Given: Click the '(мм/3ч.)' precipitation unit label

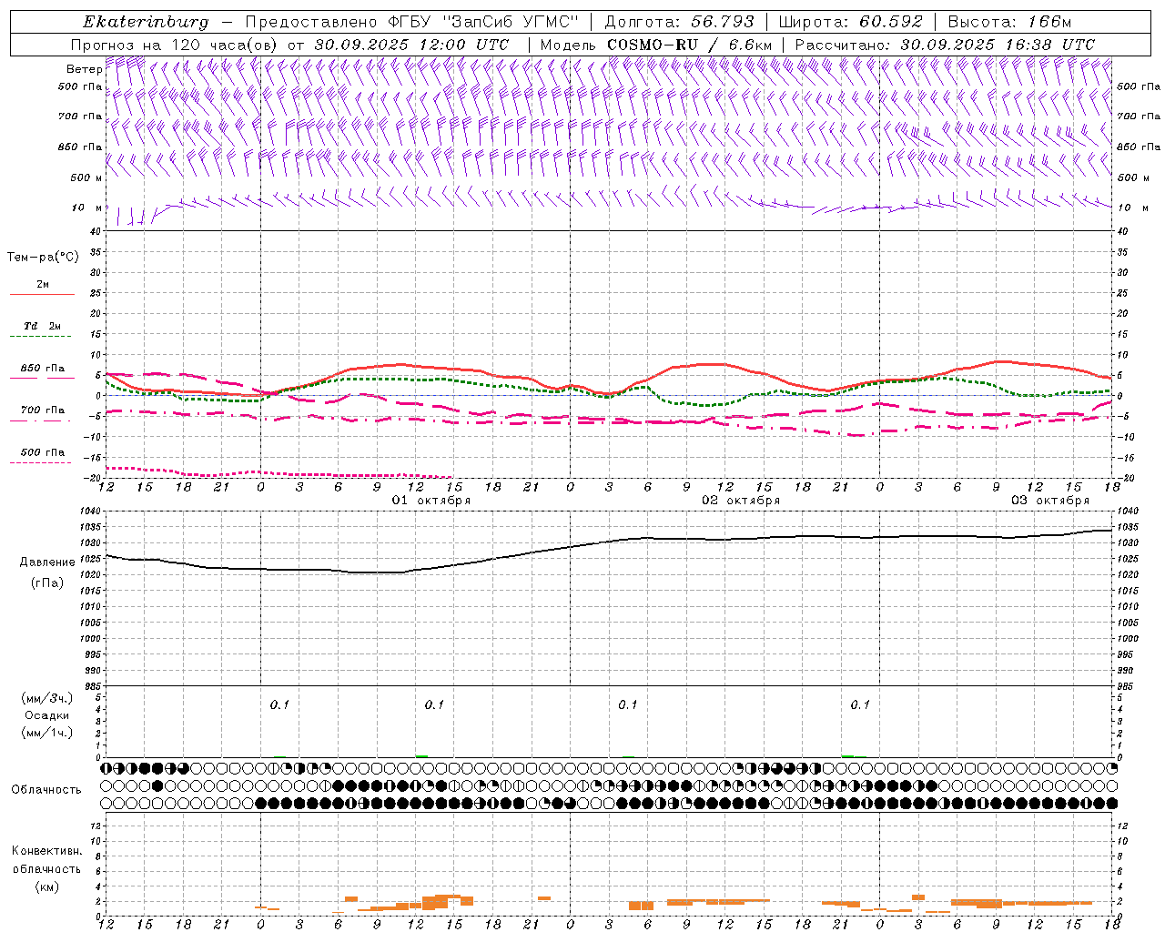Looking at the screenshot, I should pos(47,698).
